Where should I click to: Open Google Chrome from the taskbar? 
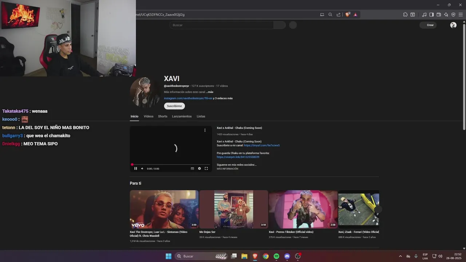click(x=266, y=256)
